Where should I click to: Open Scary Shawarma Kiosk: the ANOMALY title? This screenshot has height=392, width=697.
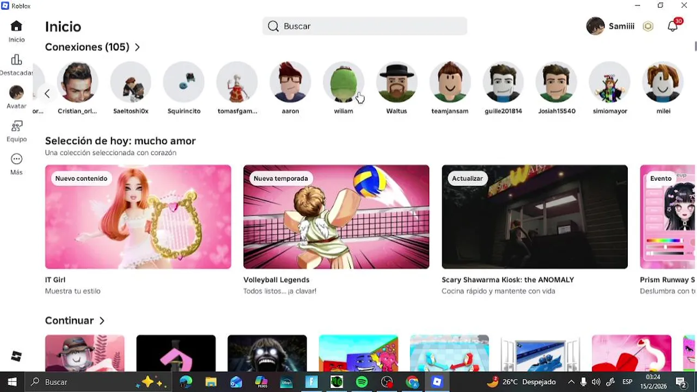point(508,280)
